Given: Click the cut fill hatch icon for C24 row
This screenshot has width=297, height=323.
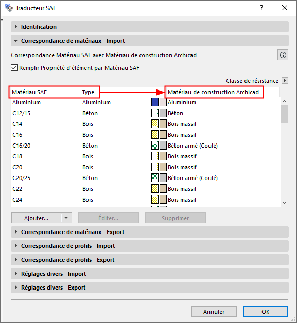Looking at the screenshot, I should point(155,200).
